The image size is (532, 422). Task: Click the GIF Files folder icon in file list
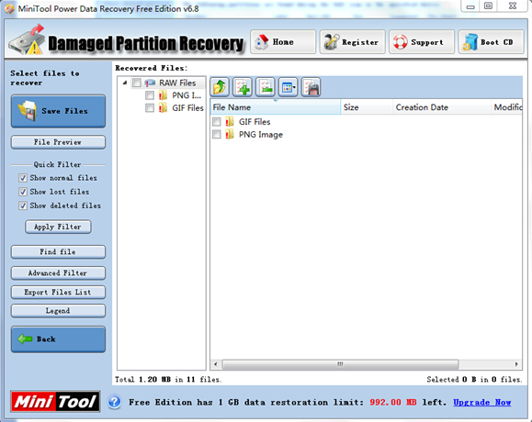tap(230, 122)
